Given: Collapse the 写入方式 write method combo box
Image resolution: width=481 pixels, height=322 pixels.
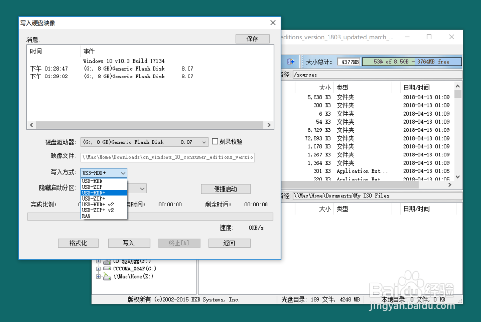Looking at the screenshot, I should tap(123, 173).
